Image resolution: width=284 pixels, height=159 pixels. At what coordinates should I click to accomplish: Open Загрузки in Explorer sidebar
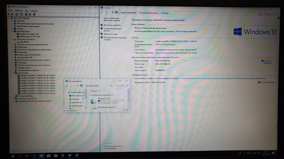[x=76, y=99]
